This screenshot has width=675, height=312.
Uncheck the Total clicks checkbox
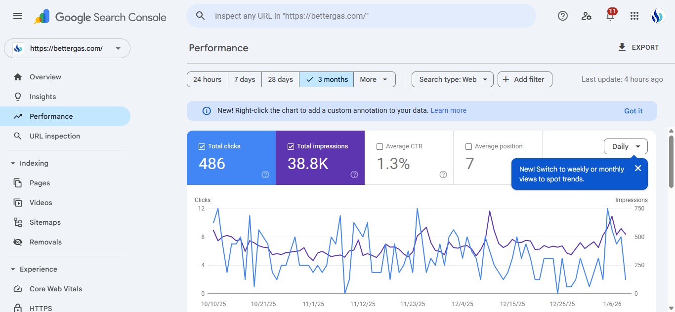[x=202, y=146]
